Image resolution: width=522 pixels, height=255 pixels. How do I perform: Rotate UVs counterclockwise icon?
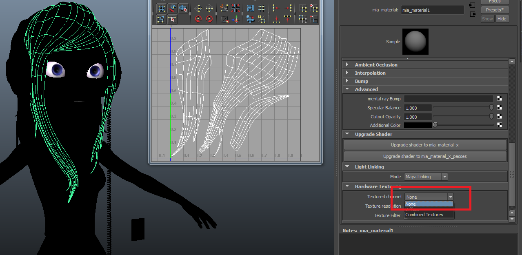[x=198, y=19]
